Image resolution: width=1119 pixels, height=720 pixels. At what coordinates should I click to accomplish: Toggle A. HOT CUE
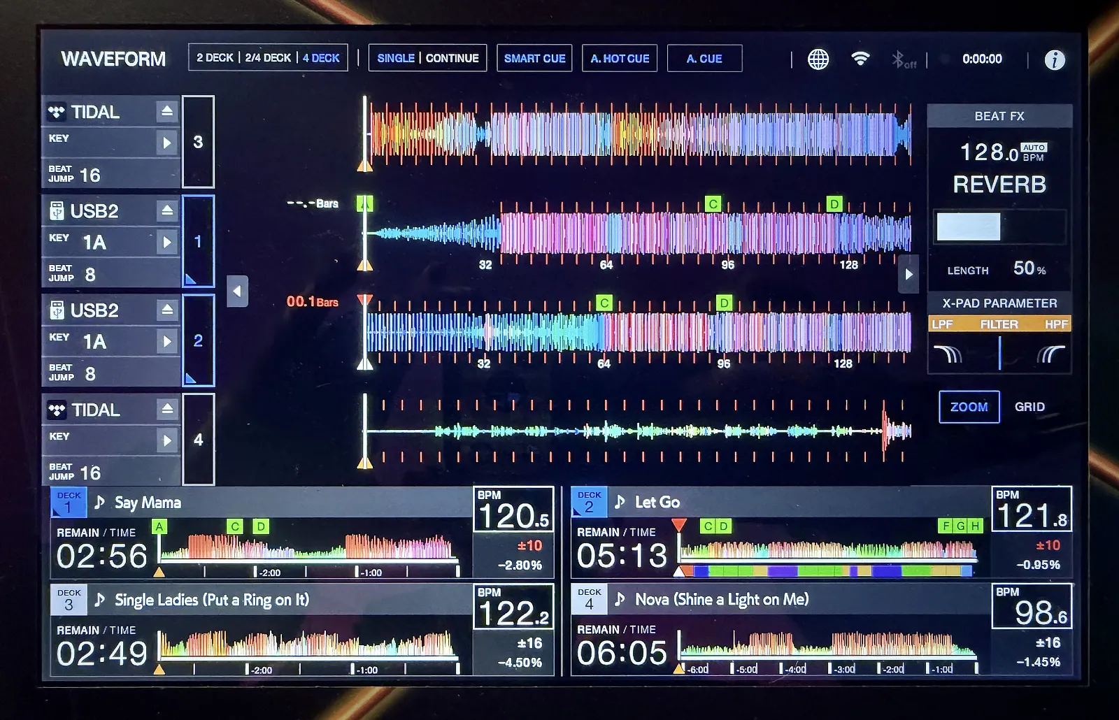(x=620, y=58)
